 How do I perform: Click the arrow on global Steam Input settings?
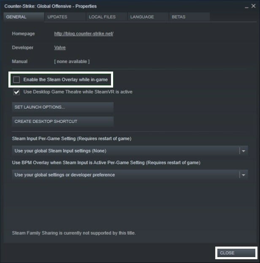coord(244,151)
